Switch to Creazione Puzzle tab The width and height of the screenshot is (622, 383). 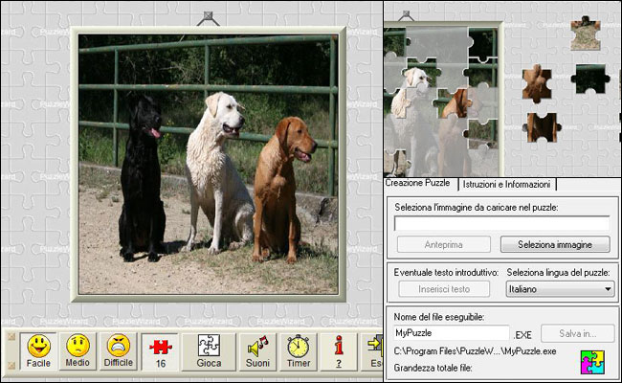click(x=417, y=183)
